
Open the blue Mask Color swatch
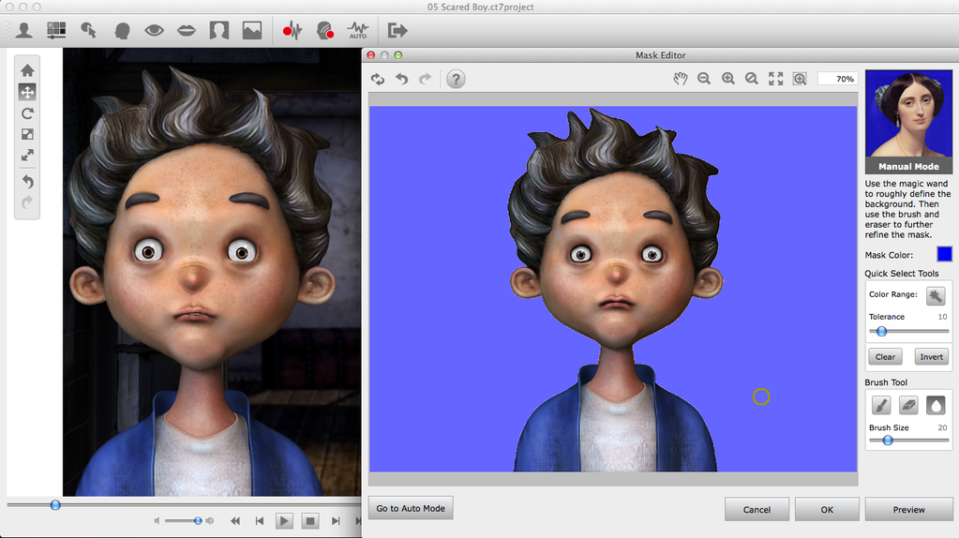(x=944, y=254)
